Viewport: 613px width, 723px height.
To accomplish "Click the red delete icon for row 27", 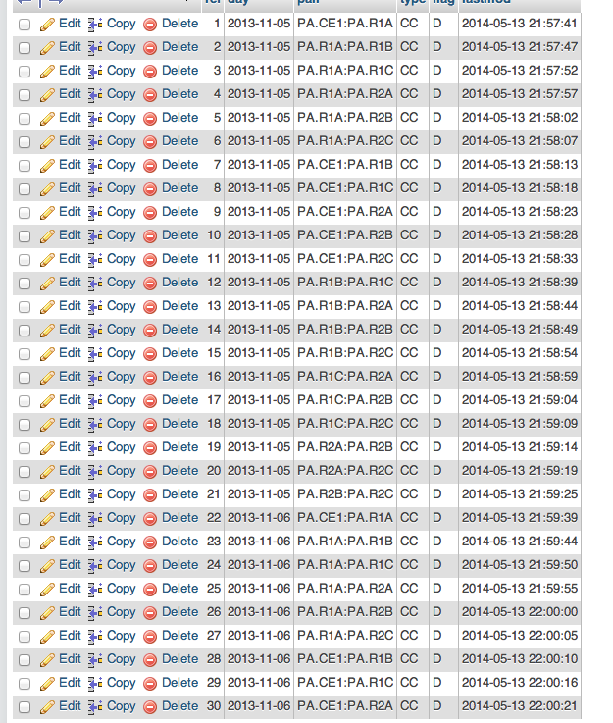I will pos(150,636).
